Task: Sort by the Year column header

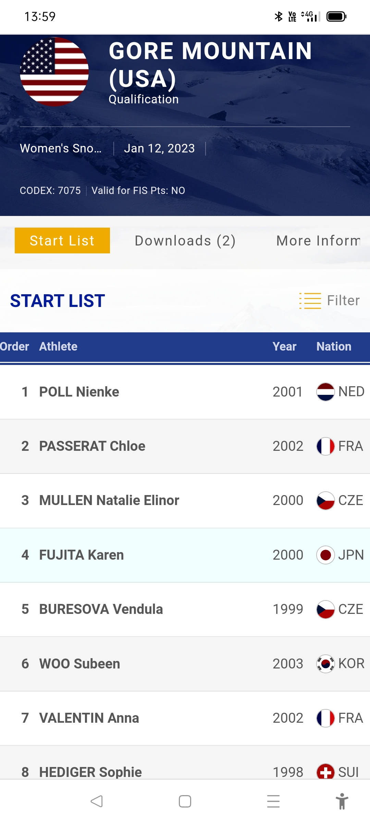Action: tap(284, 346)
